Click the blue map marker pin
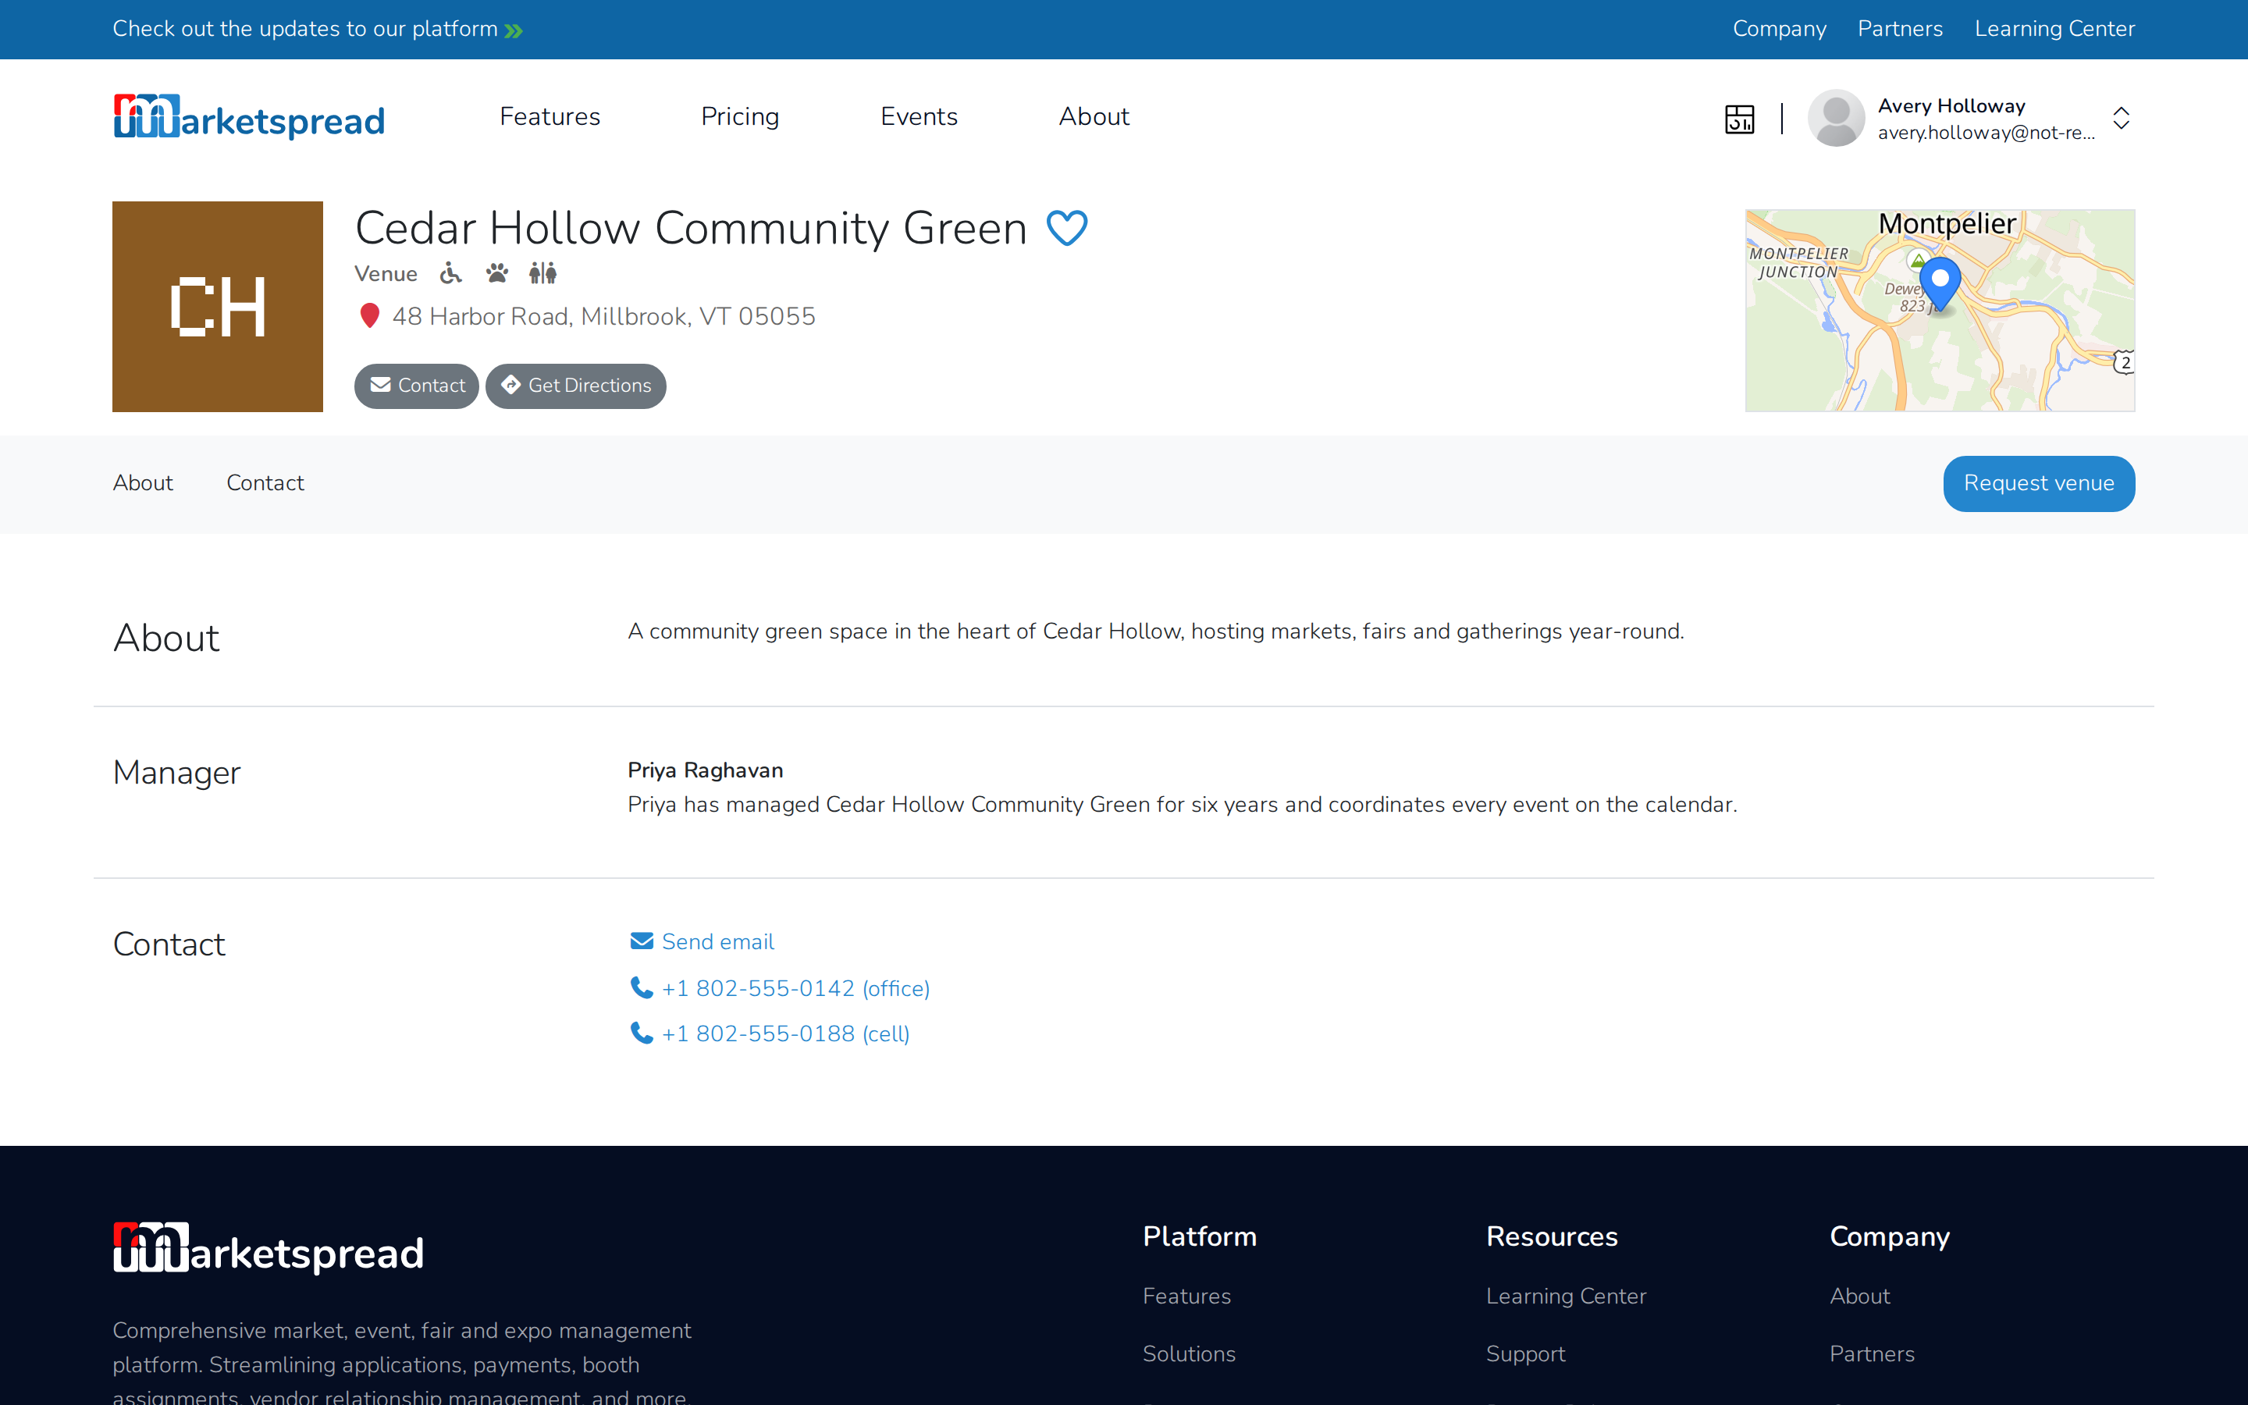Viewport: 2248px width, 1405px height. [1940, 283]
